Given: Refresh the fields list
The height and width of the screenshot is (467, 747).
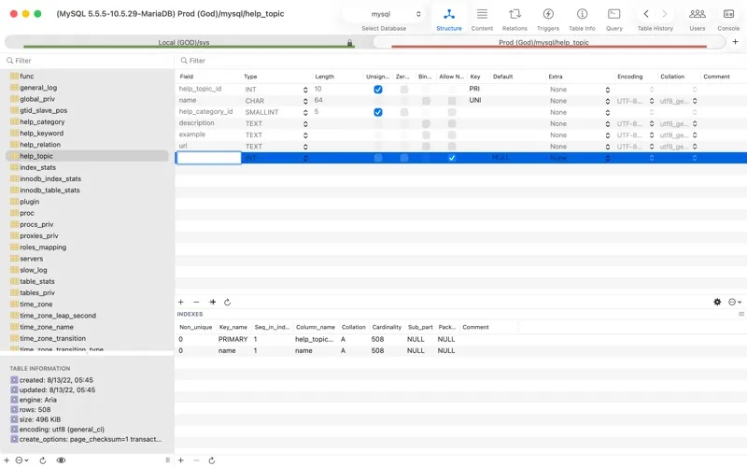Looking at the screenshot, I should tap(227, 302).
